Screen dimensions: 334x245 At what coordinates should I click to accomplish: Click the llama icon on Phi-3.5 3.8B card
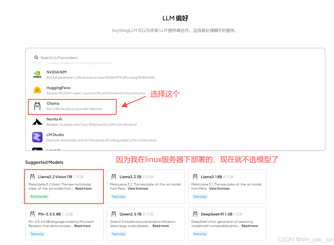tap(32, 214)
